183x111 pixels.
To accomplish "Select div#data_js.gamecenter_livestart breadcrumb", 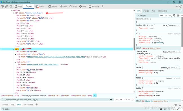I will click(x=34, y=96).
